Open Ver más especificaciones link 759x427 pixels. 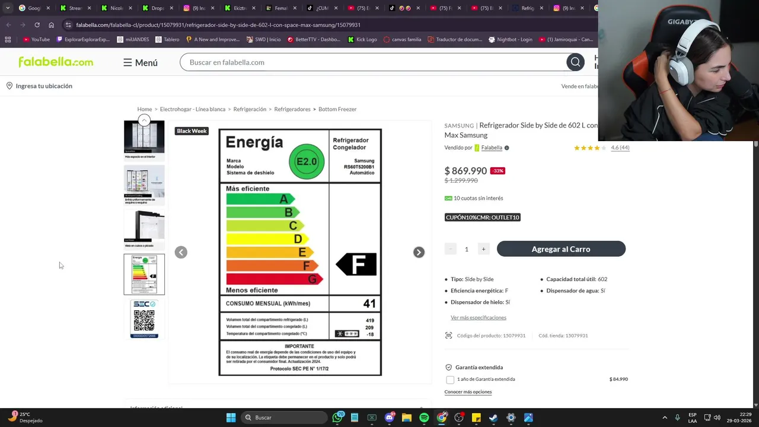[x=479, y=318]
